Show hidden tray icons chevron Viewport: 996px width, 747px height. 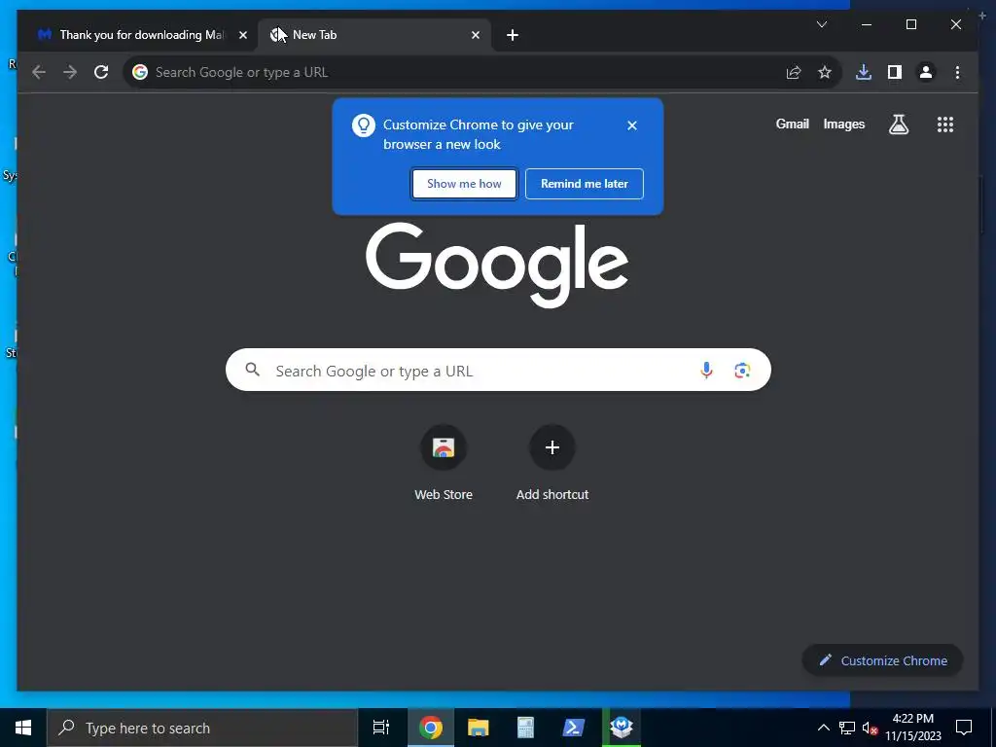[x=823, y=728]
